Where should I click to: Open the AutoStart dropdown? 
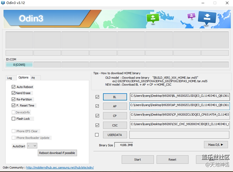(x=32, y=146)
